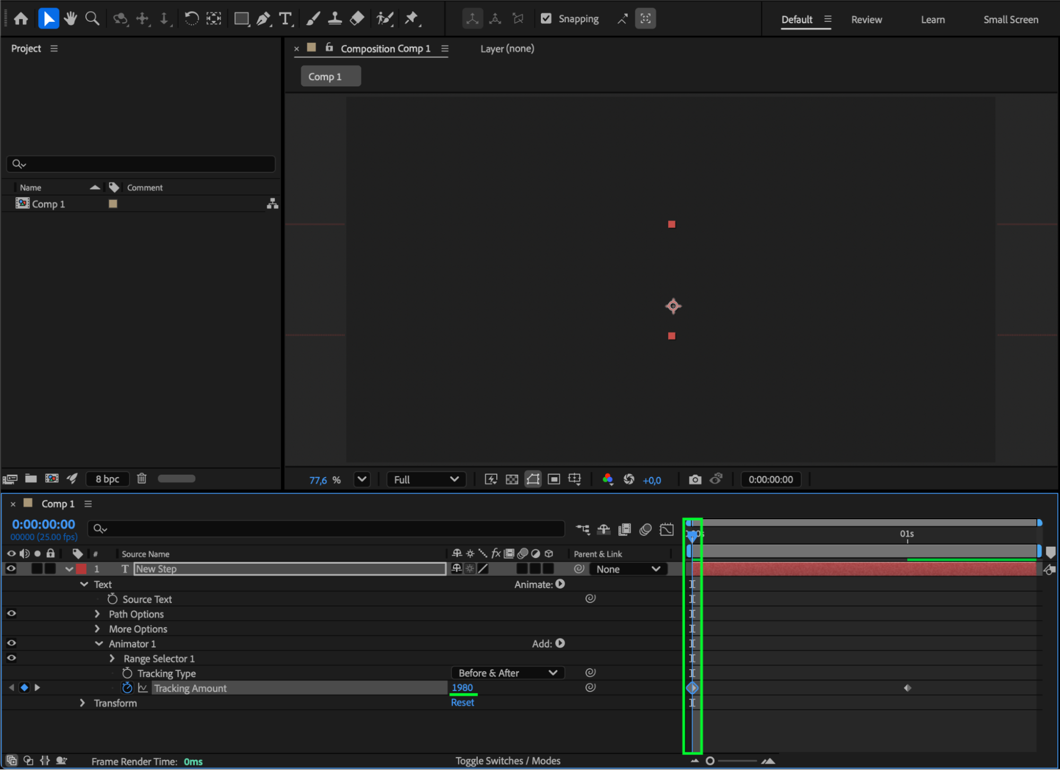Uncheck the Snapping checkbox
1060x770 pixels.
[x=546, y=19]
